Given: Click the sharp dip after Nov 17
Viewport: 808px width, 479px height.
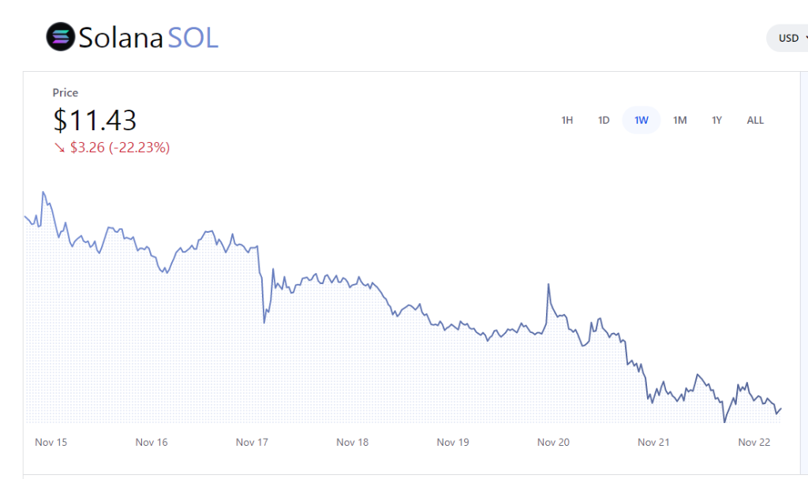Looking at the screenshot, I should click(264, 322).
